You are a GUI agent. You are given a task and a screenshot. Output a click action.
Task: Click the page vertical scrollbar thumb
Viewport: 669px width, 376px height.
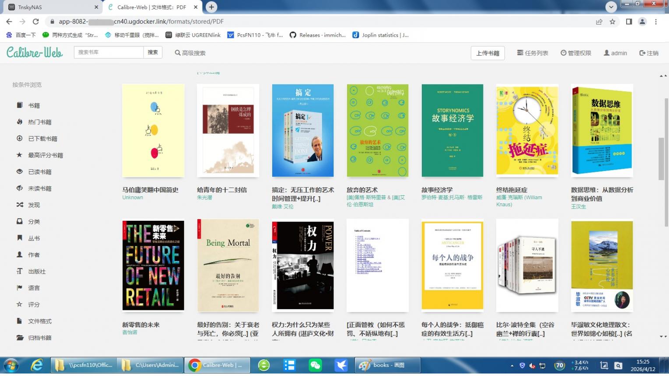(x=661, y=158)
